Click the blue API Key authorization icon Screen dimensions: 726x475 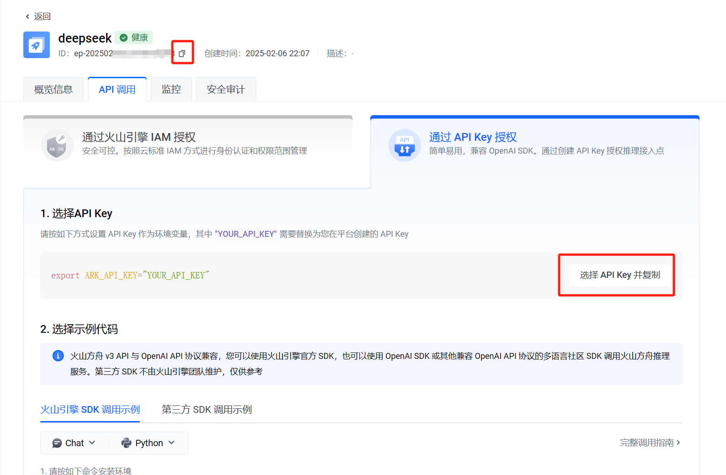point(404,146)
